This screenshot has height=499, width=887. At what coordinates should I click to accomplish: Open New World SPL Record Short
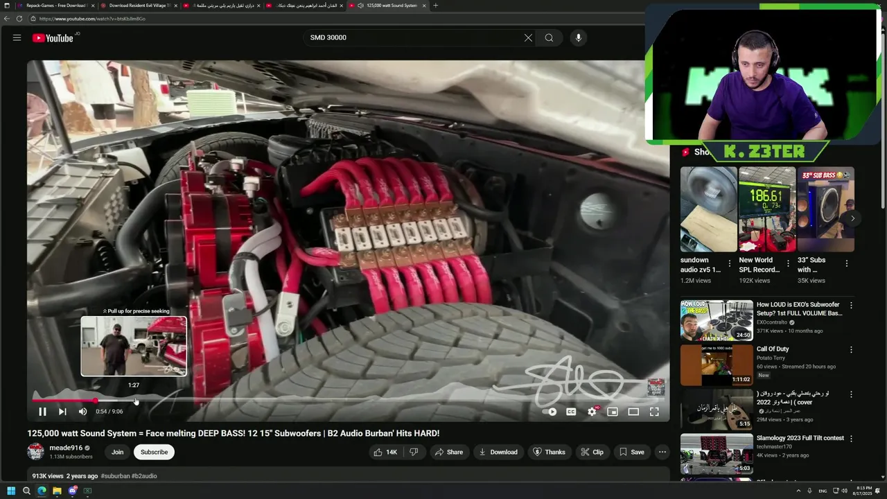coord(767,209)
